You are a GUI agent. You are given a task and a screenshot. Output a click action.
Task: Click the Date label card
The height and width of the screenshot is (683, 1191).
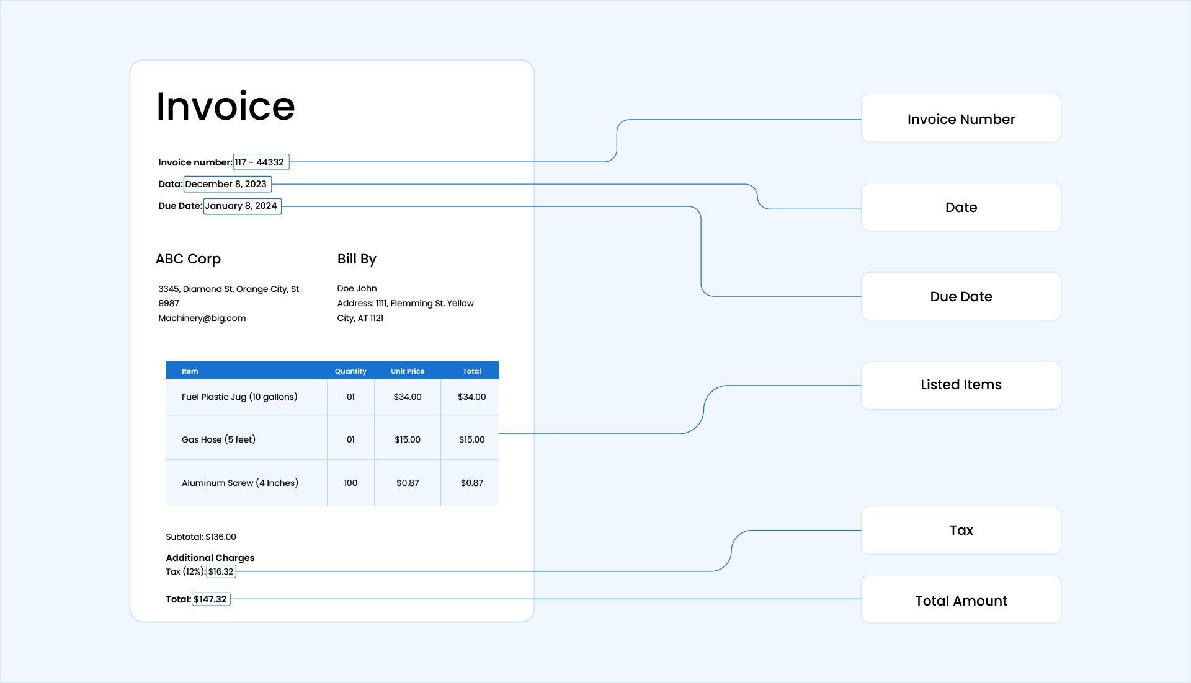(x=961, y=207)
